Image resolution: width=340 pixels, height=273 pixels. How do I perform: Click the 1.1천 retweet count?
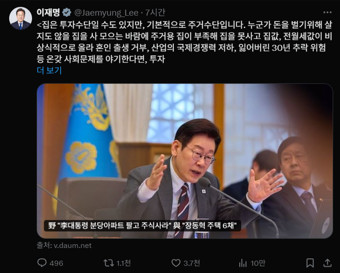coord(123,263)
